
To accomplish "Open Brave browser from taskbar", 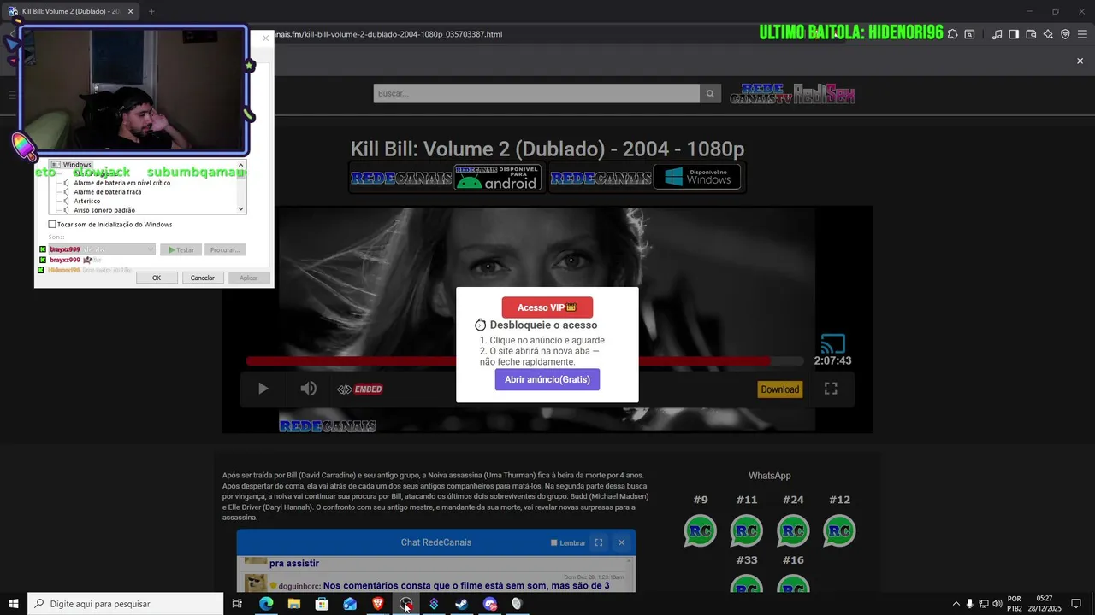I will click(x=377, y=604).
